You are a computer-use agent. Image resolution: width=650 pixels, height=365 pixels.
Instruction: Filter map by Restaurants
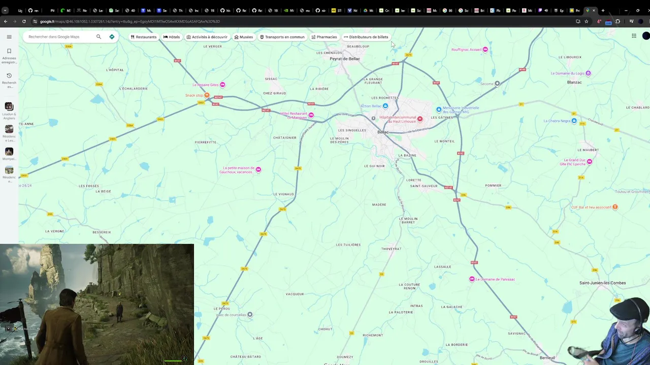point(143,37)
